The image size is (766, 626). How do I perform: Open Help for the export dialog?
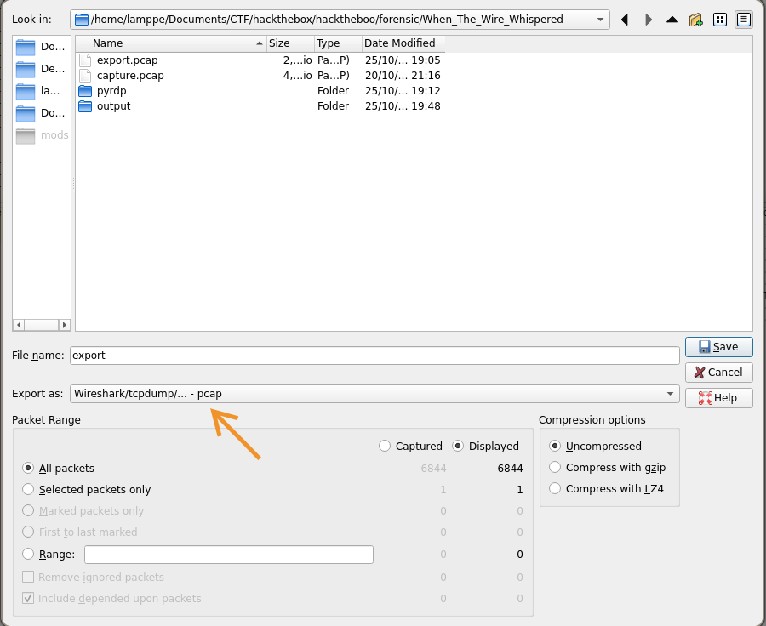coord(718,397)
